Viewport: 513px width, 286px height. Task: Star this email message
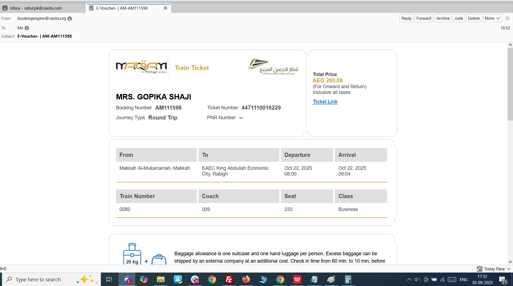coord(508,18)
